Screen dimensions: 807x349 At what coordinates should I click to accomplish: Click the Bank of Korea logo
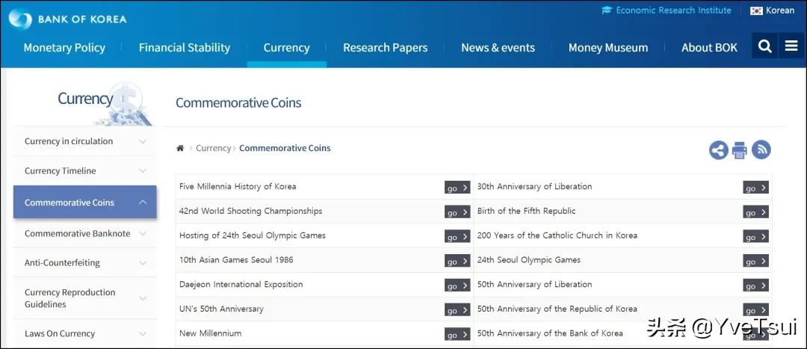68,19
